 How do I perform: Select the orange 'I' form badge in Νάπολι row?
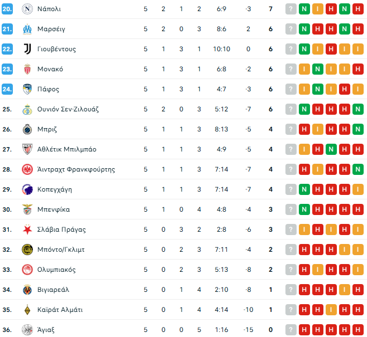click(x=318, y=9)
